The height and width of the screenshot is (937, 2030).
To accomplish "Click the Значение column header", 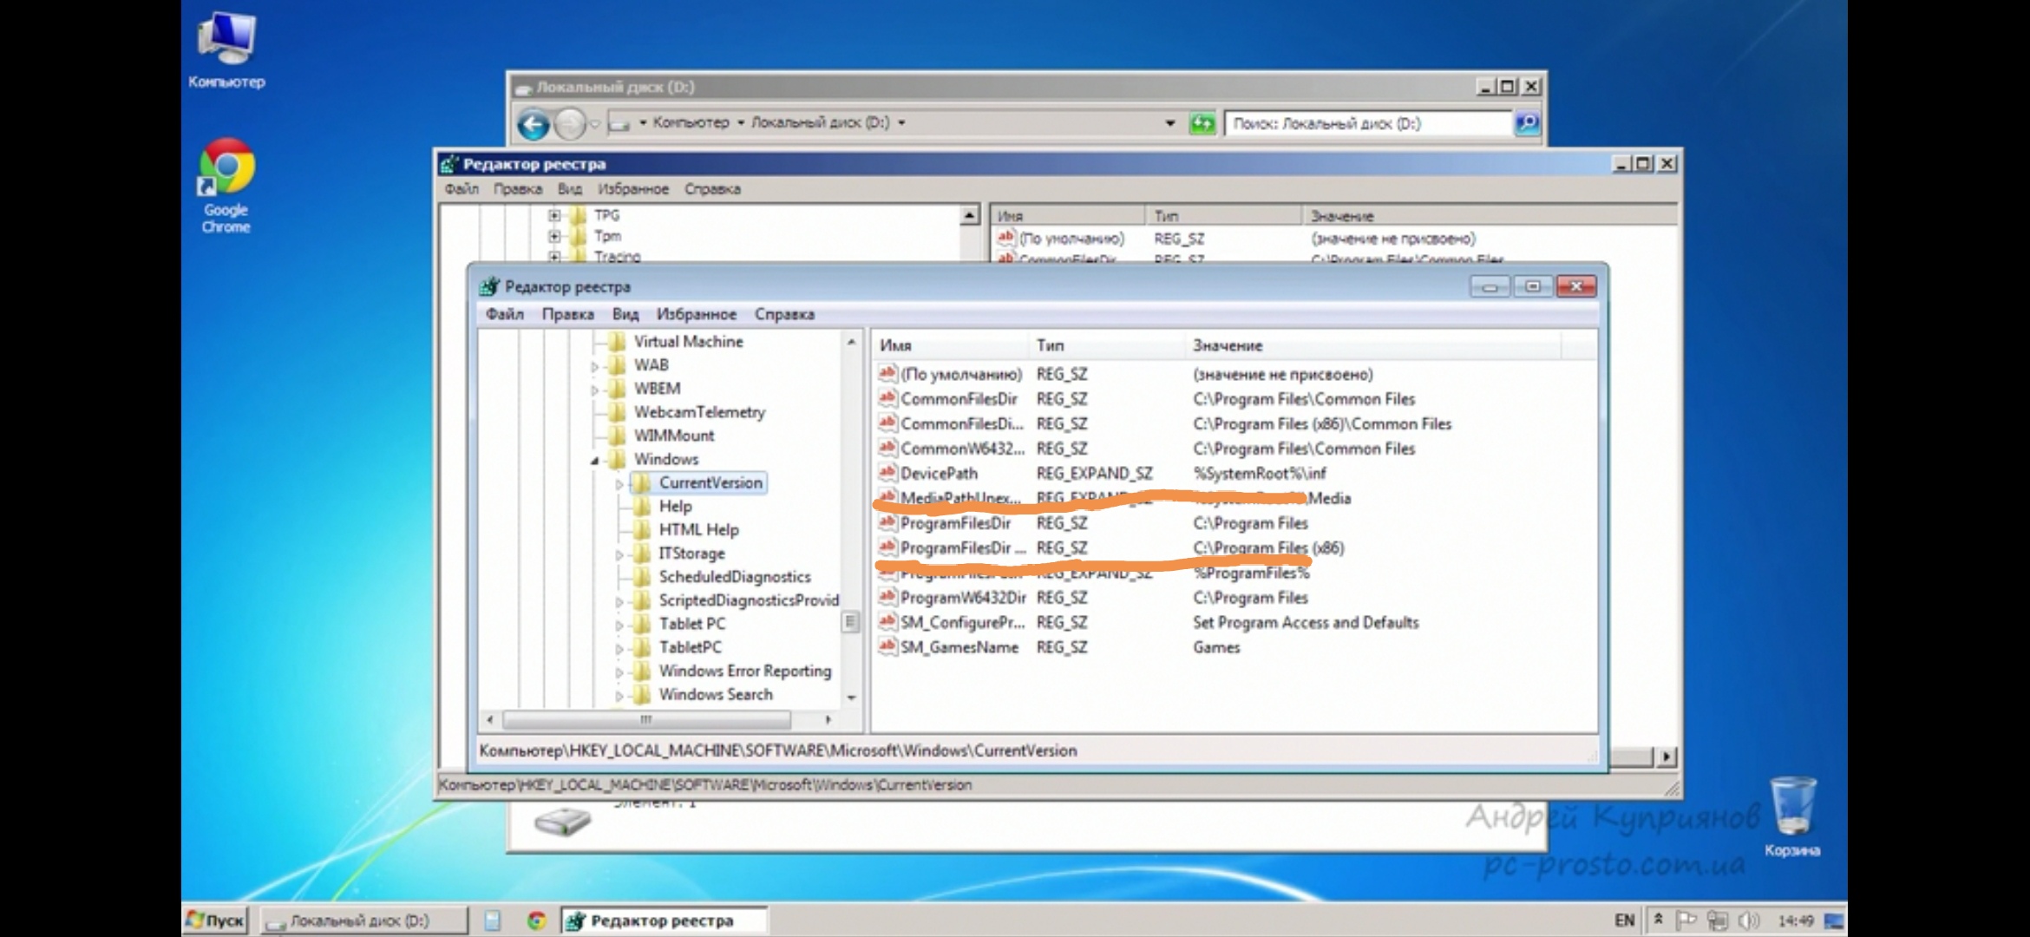I will point(1374,345).
